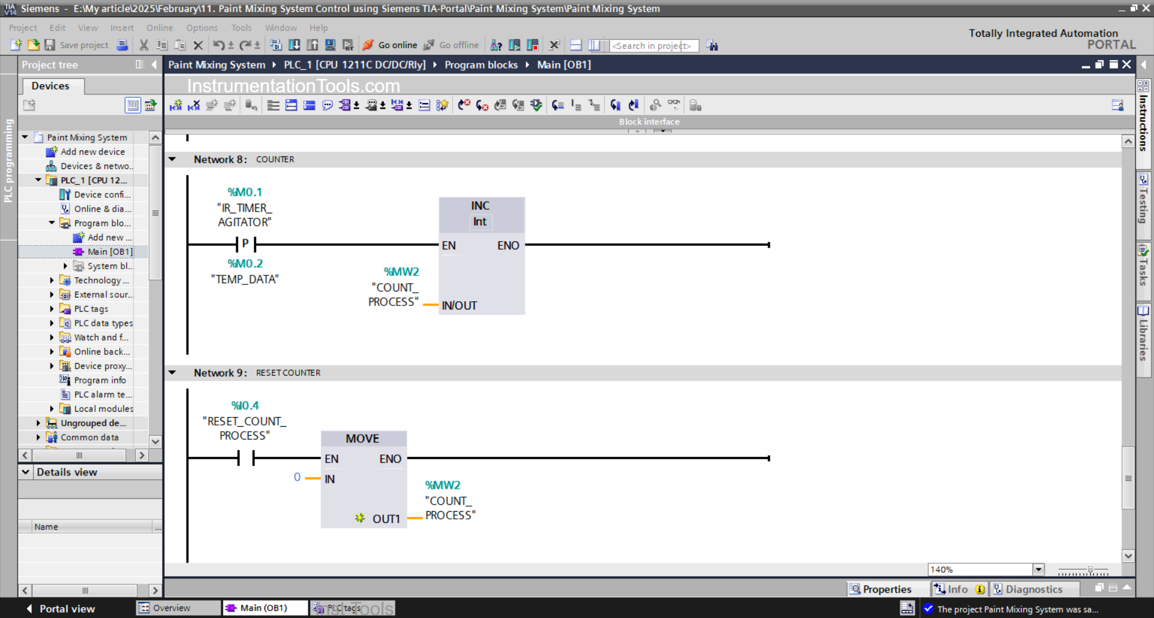The height and width of the screenshot is (618, 1154).
Task: Click the Save project button
Action: 77,45
